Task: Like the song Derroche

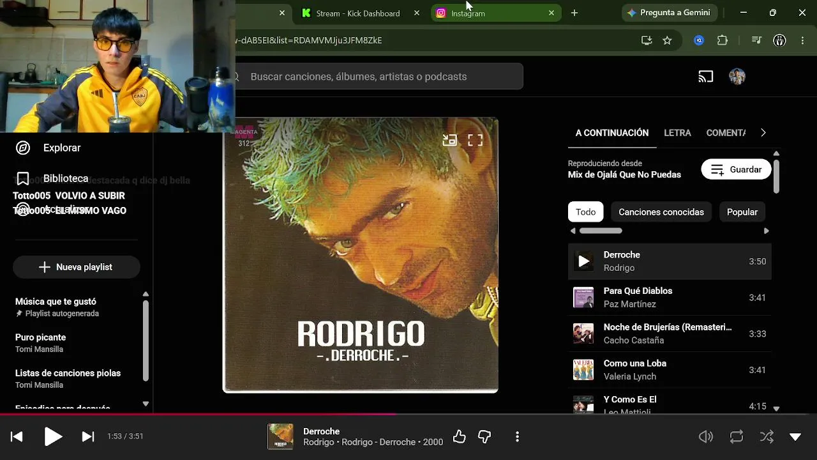Action: coord(460,436)
